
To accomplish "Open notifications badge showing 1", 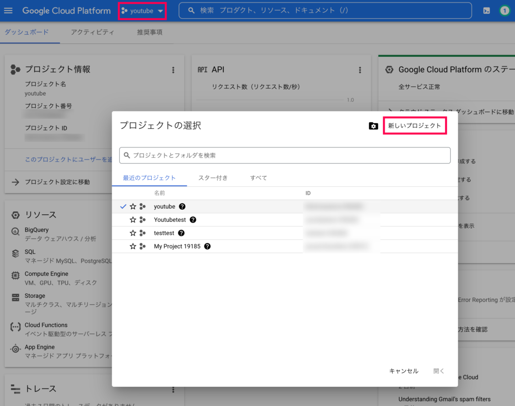I will pos(504,11).
